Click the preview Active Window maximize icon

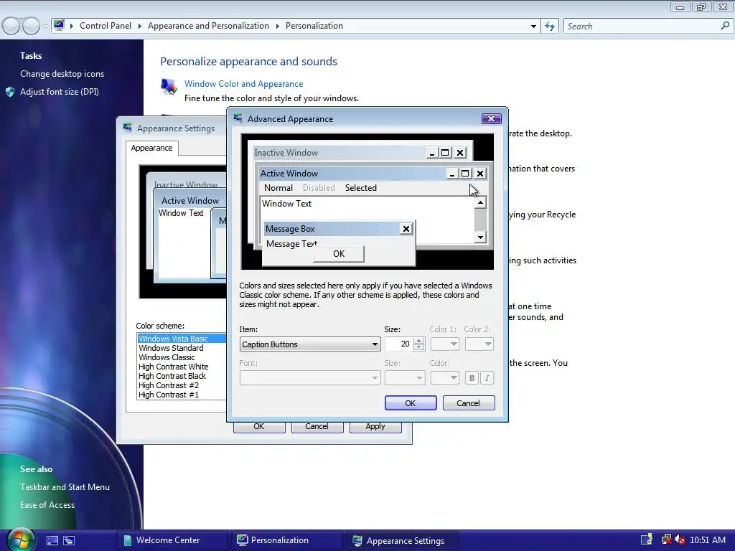point(465,174)
